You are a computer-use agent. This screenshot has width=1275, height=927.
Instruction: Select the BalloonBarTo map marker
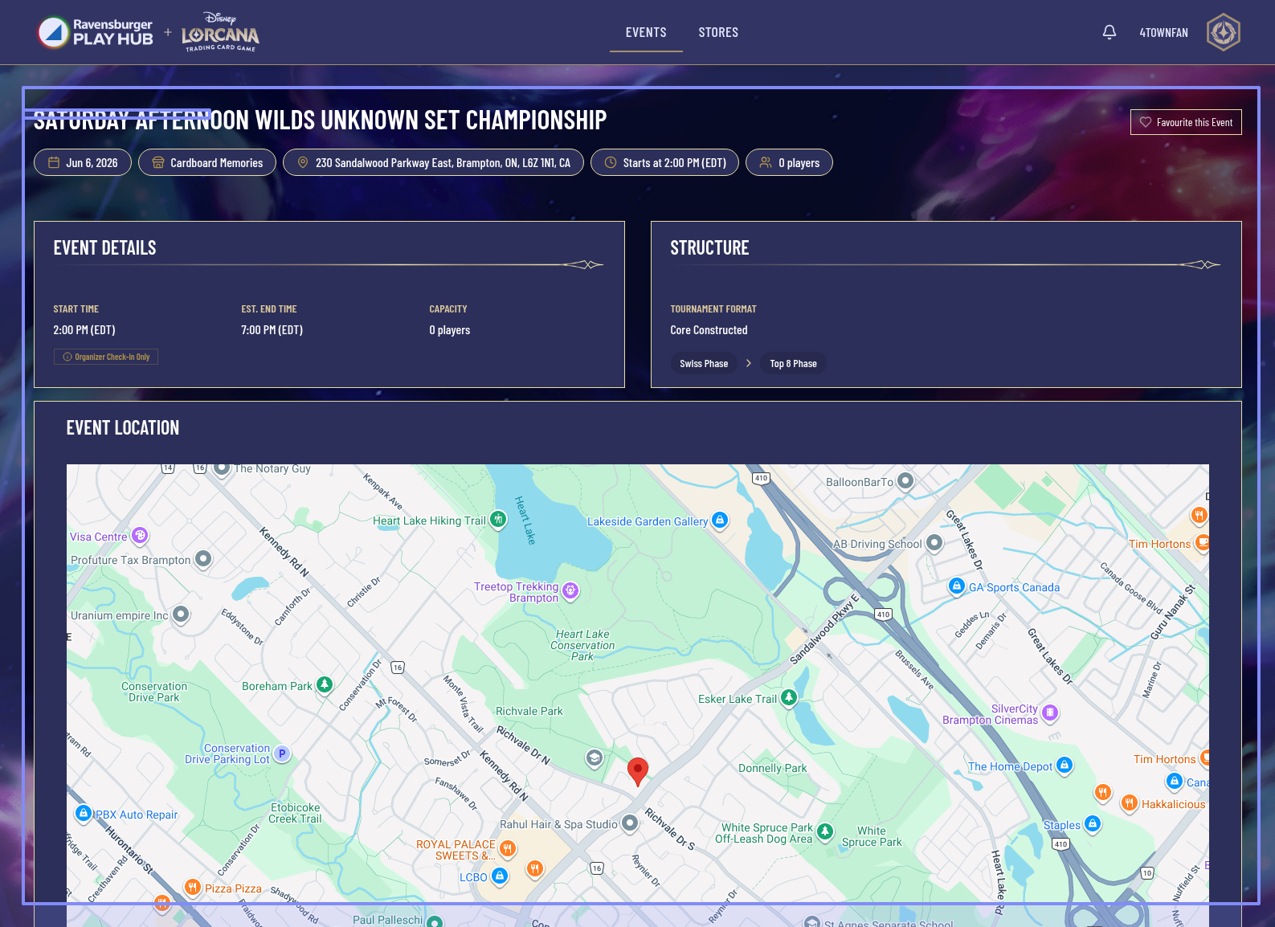point(905,481)
